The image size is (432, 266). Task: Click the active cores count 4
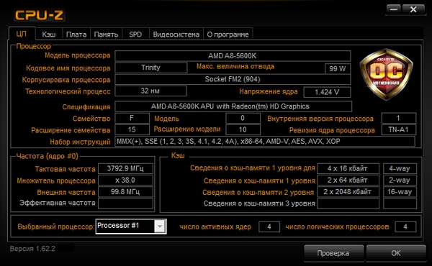pos(269,226)
